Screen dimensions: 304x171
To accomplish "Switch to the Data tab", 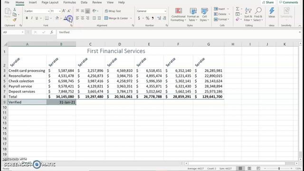I will 84,2.
